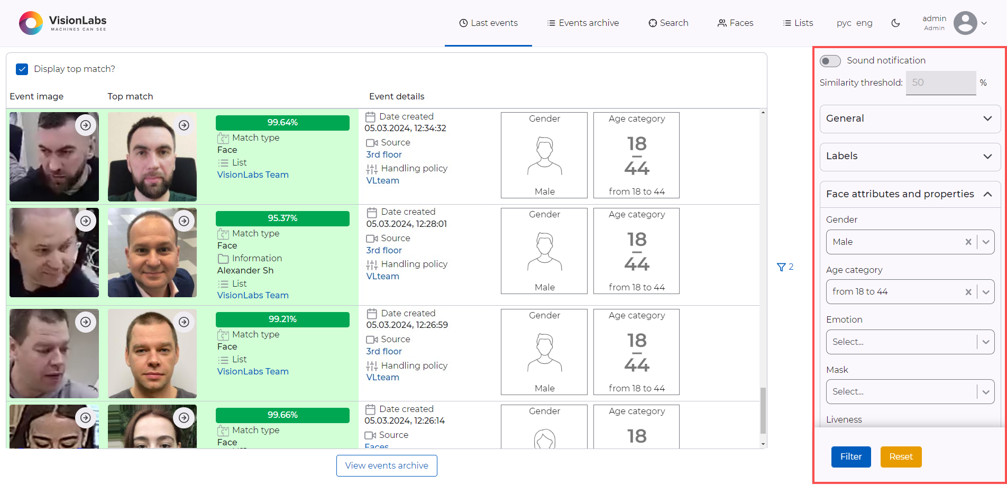1007x485 pixels.
Task: Click the Faces icon in navigation
Action: click(721, 23)
